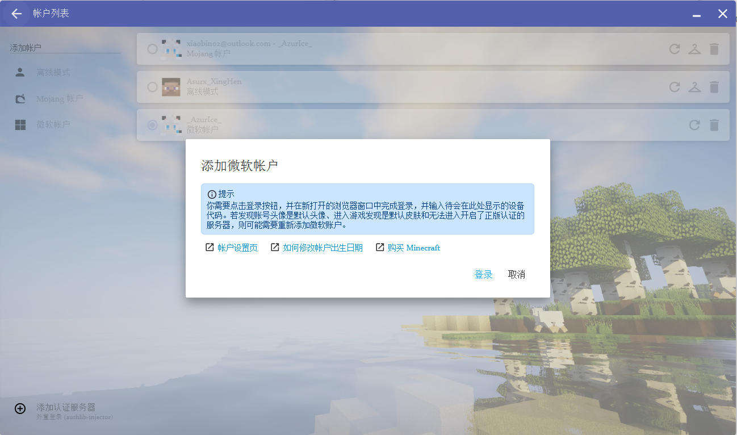
Task: Delete the _AzurIce_ Microsoft account
Action: pyautogui.click(x=714, y=125)
